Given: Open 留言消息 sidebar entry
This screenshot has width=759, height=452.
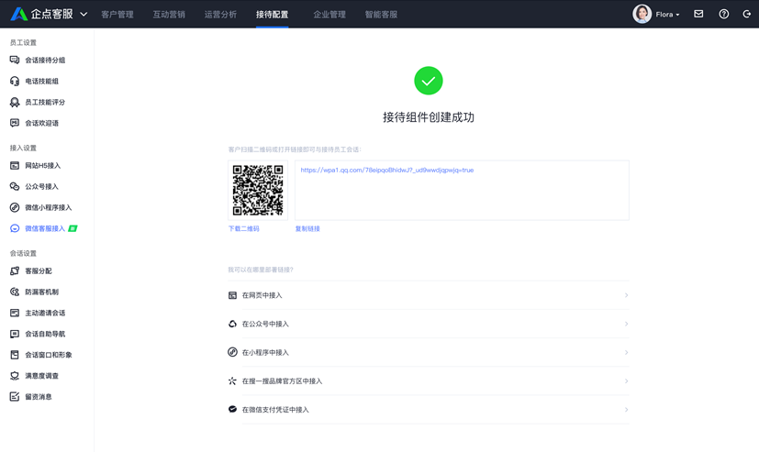Looking at the screenshot, I should coord(39,397).
